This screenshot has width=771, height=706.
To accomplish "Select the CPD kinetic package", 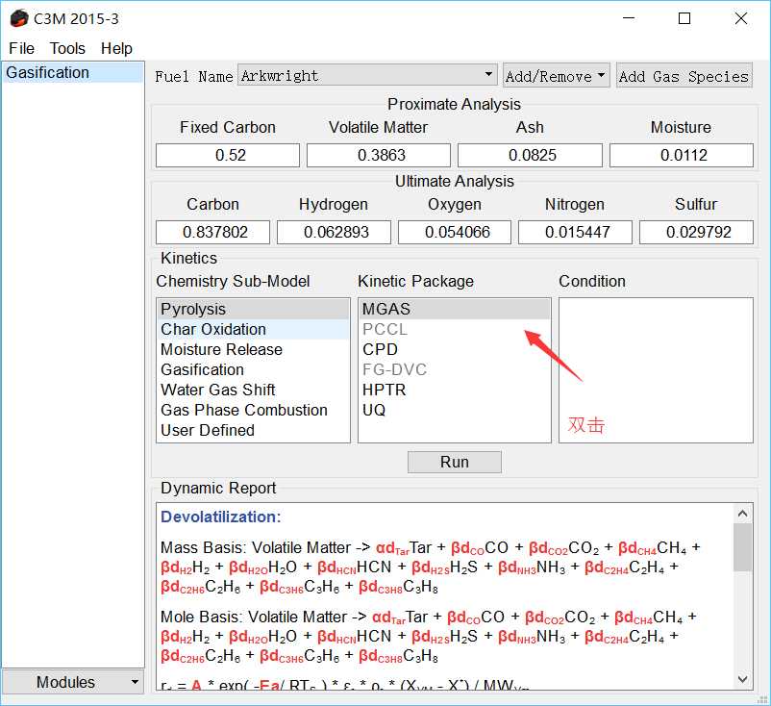I will (455, 349).
